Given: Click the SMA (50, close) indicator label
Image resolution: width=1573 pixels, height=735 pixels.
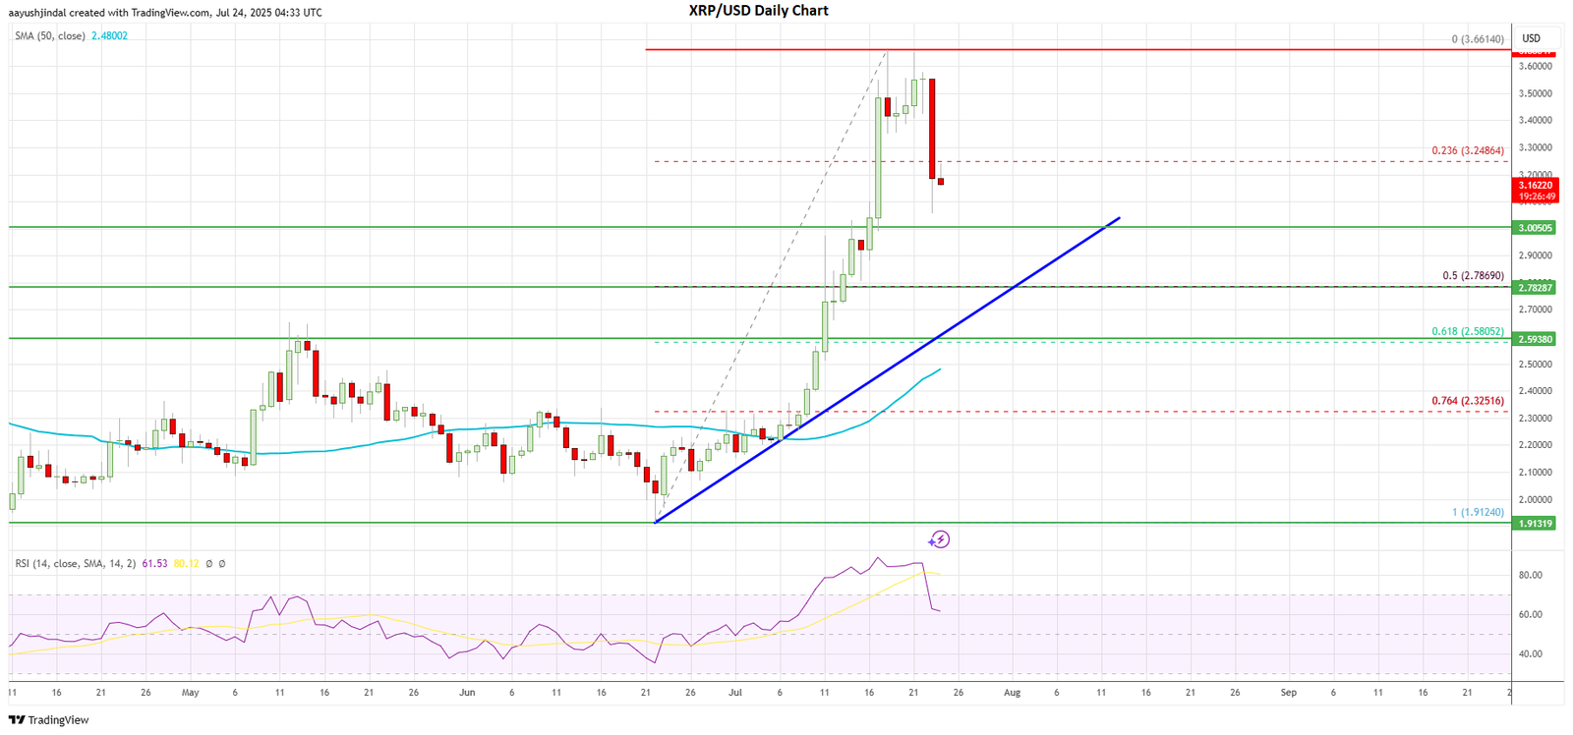Looking at the screenshot, I should [50, 36].
